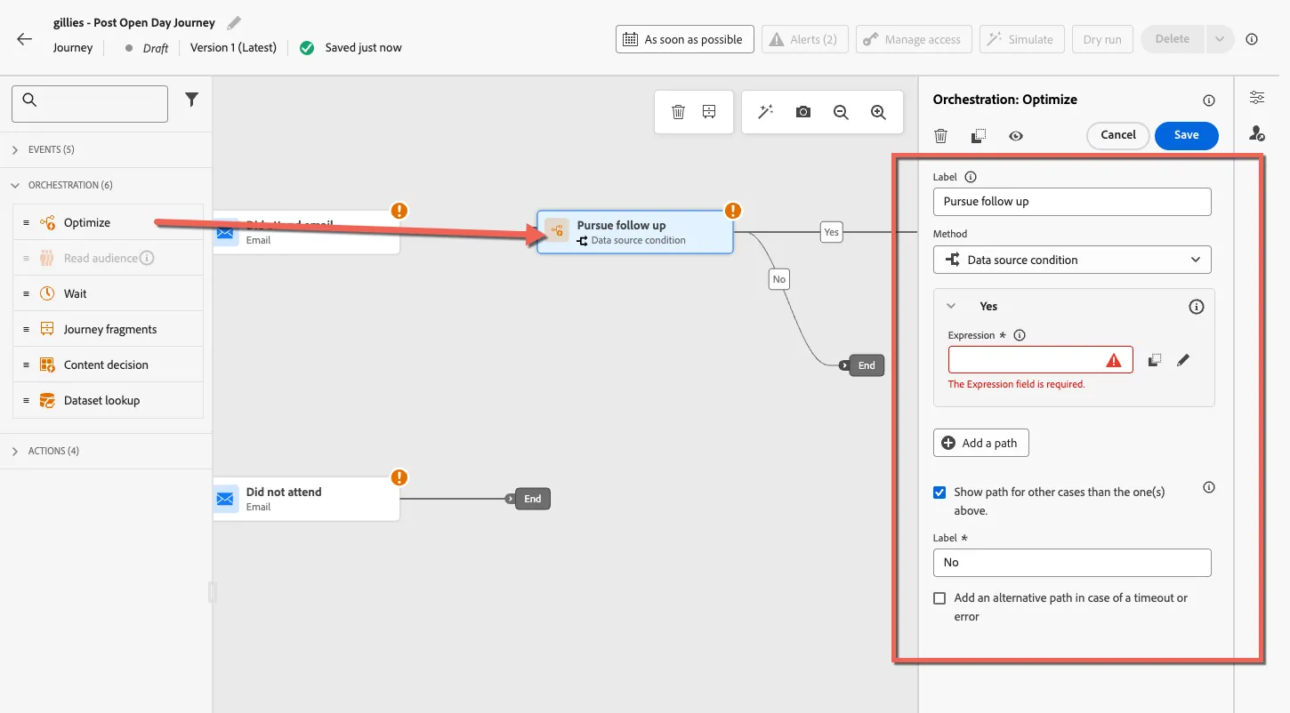Click the info icon at far right of header
The height and width of the screenshot is (713, 1290).
(x=1252, y=39)
